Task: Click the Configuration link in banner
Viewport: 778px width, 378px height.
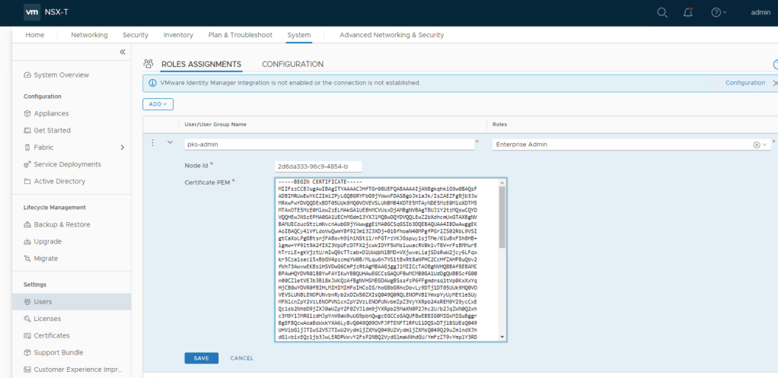Action: click(745, 82)
